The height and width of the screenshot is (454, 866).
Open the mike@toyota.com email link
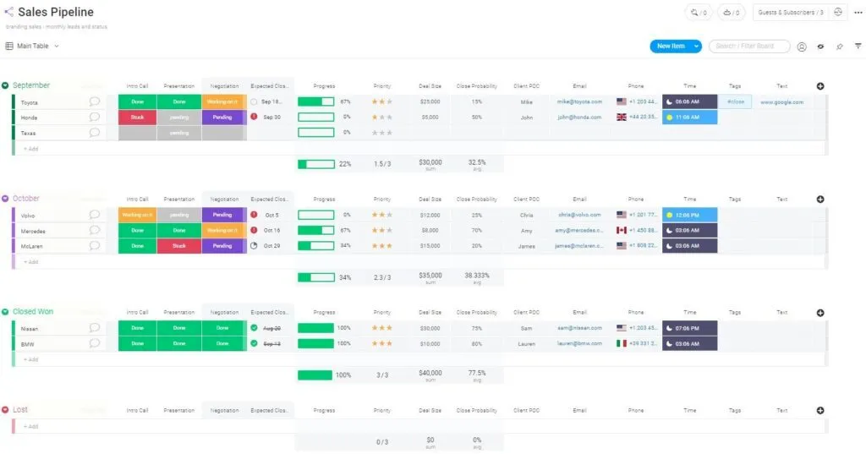tap(578, 101)
